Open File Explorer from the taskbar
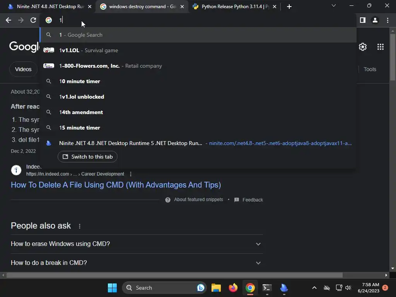 coord(216,288)
